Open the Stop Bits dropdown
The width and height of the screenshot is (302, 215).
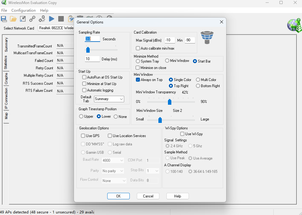[x=153, y=171]
